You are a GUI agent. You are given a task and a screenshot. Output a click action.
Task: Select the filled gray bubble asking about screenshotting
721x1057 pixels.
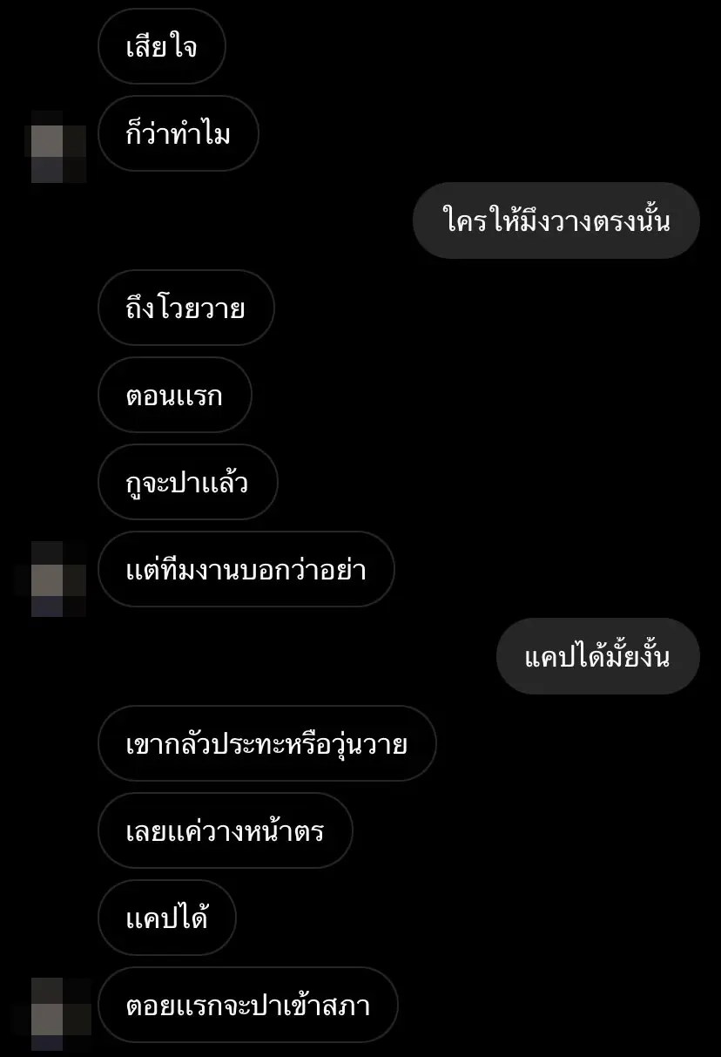click(598, 656)
